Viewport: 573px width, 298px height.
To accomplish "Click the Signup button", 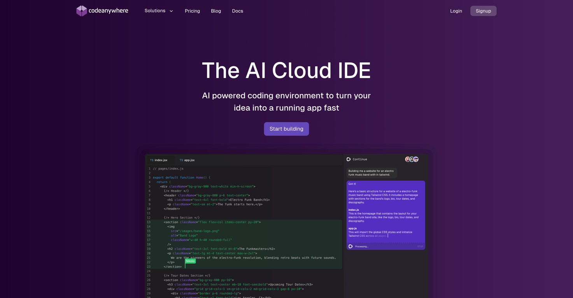I will (x=483, y=11).
